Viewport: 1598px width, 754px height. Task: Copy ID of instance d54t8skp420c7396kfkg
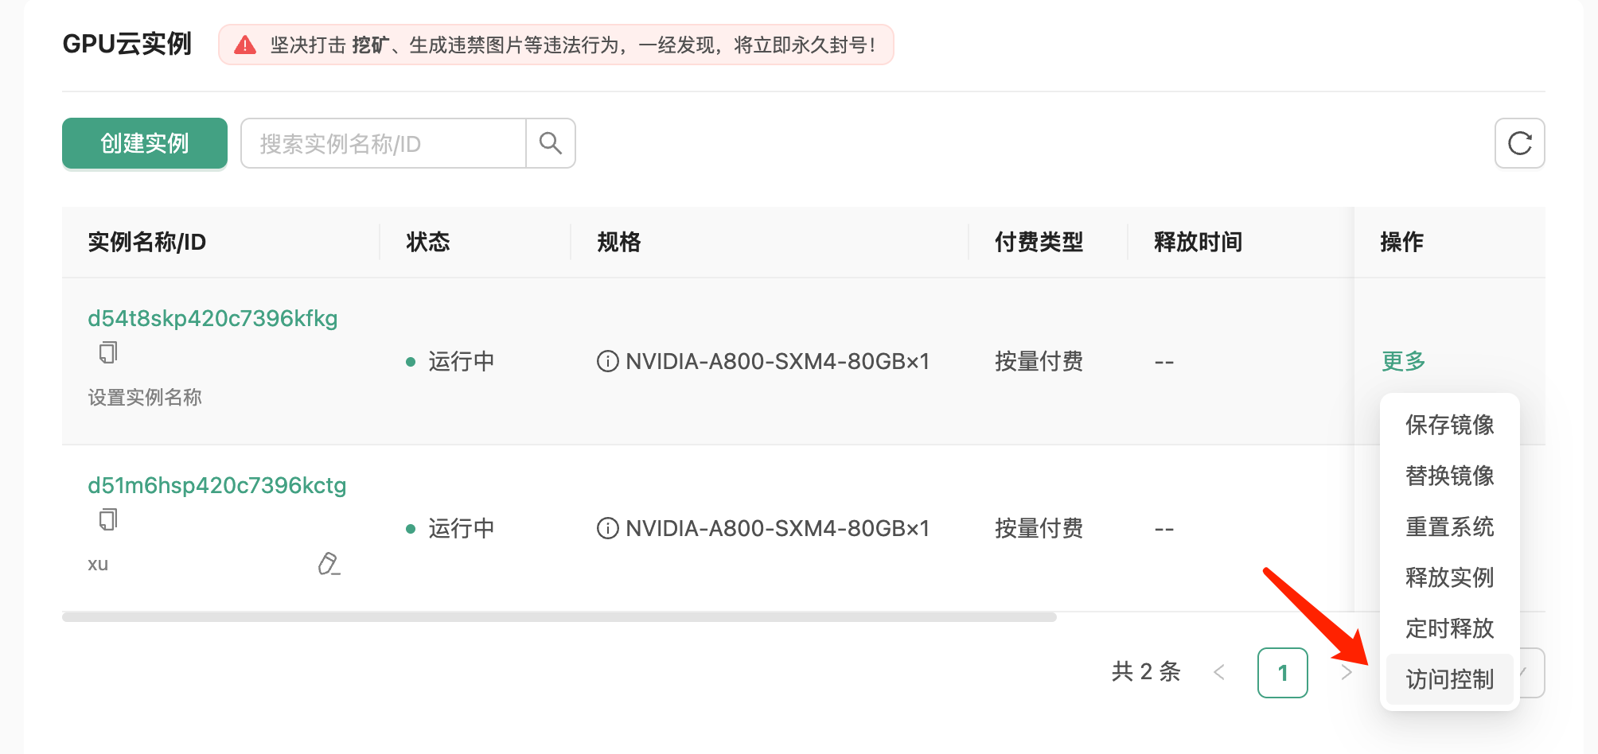pyautogui.click(x=108, y=352)
